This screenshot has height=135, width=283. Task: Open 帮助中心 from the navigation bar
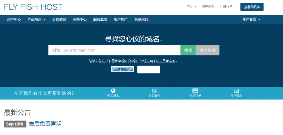(x=80, y=19)
